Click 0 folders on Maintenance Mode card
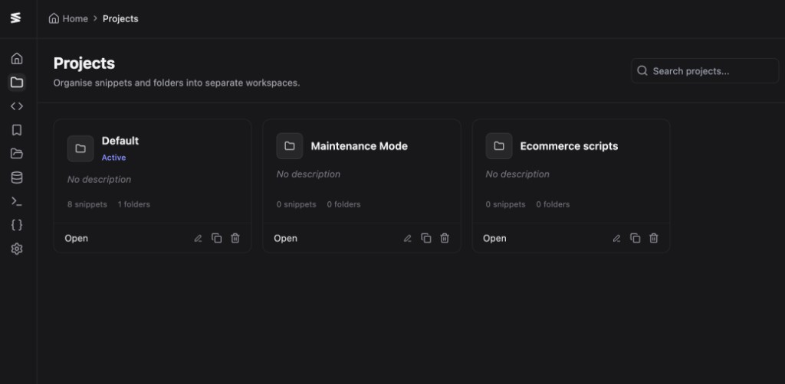785x384 pixels. click(x=343, y=204)
